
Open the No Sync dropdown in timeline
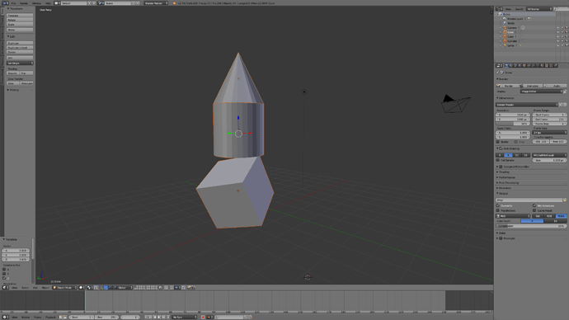185,317
